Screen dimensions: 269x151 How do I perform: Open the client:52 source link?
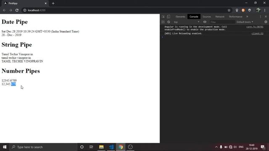pyautogui.click(x=257, y=34)
